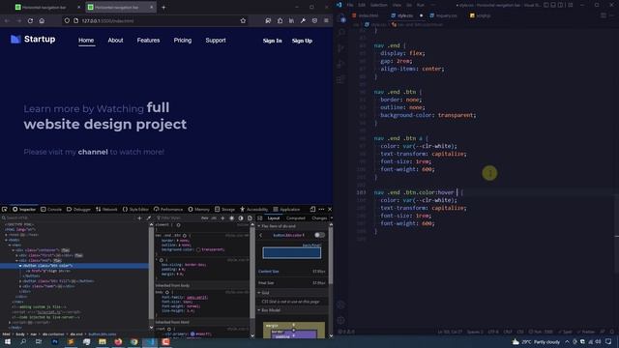The width and height of the screenshot is (619, 348).
Task: Click the Sign In button on webpage
Action: tap(273, 41)
